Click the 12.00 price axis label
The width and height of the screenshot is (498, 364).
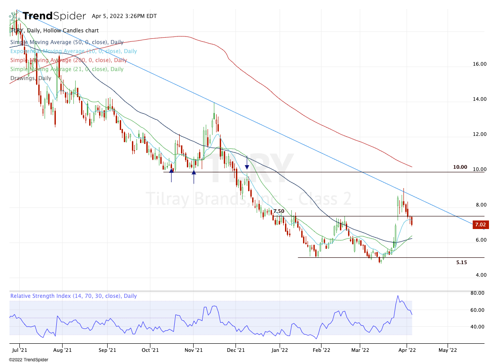pos(479,134)
